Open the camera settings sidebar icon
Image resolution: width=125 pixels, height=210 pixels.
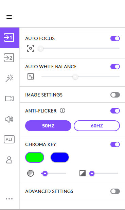pyautogui.click(x=9, y=99)
